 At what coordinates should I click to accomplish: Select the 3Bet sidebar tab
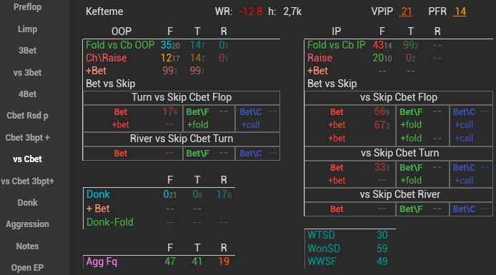(x=28, y=51)
